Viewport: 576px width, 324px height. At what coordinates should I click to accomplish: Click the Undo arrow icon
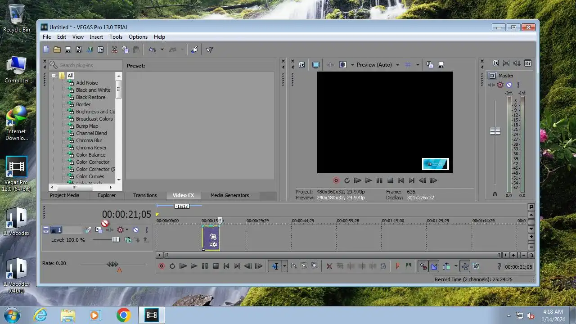(153, 49)
